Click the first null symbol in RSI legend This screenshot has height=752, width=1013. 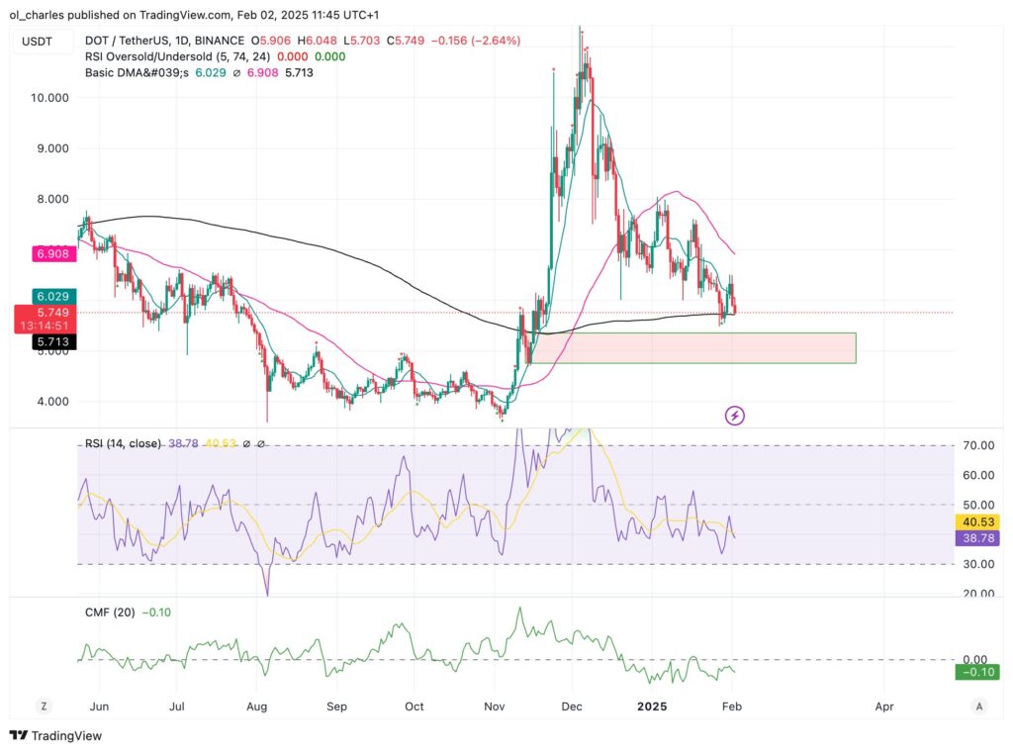tap(246, 444)
